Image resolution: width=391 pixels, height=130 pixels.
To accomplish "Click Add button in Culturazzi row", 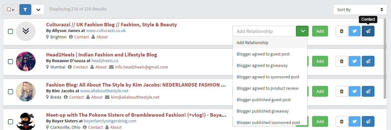I will [320, 31].
